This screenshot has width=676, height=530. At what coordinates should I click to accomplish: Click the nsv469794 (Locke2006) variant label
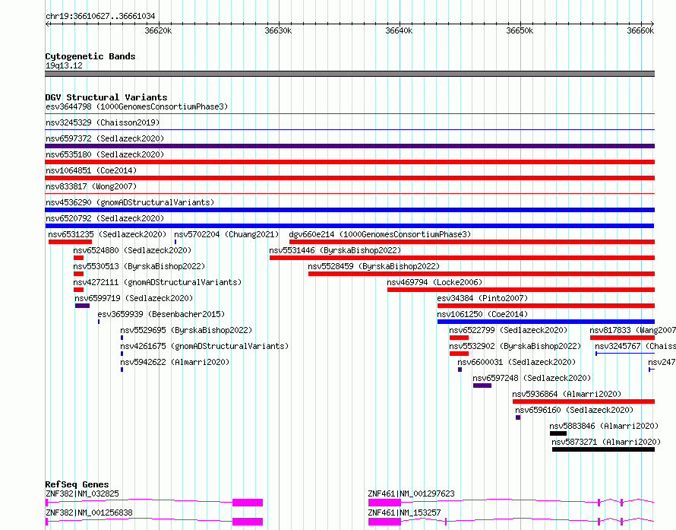(434, 282)
